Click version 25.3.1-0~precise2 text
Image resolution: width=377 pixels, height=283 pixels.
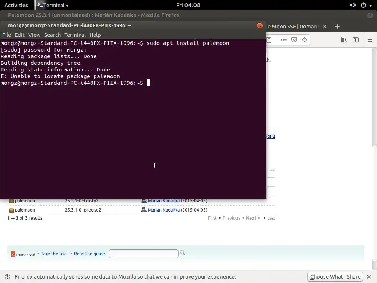pyautogui.click(x=83, y=210)
